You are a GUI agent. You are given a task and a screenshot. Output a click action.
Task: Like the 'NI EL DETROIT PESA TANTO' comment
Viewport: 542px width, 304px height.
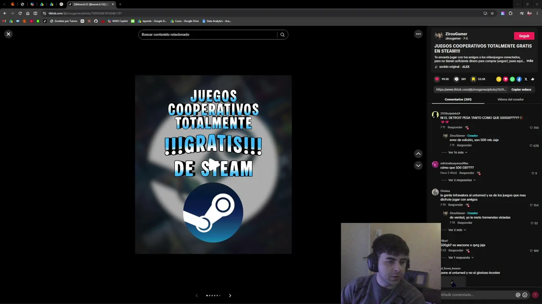point(531,128)
